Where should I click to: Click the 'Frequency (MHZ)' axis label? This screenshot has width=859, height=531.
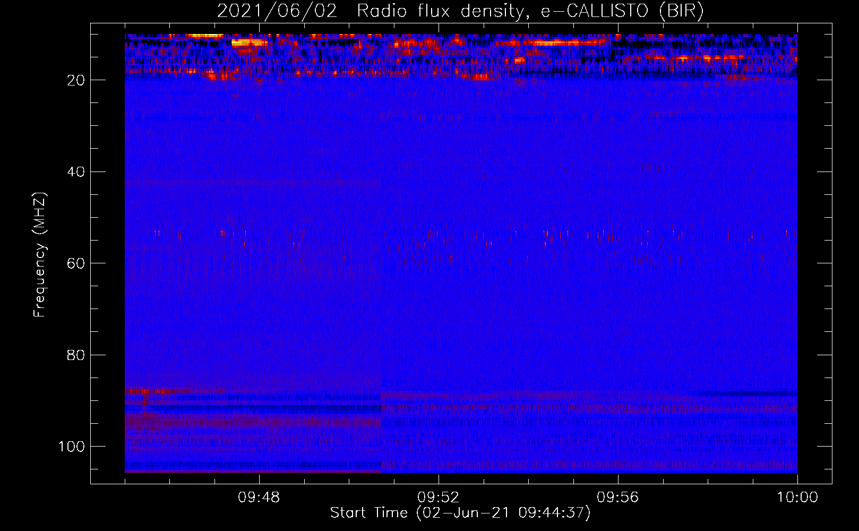[x=40, y=255]
